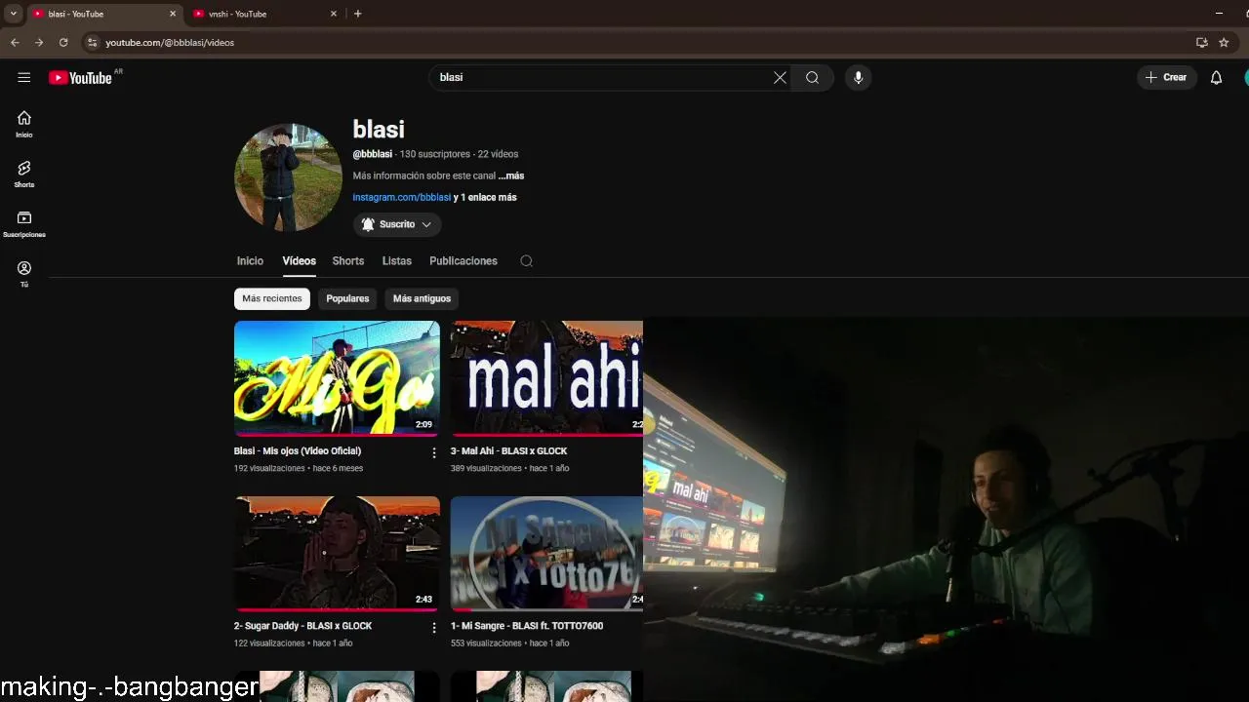The image size is (1249, 702).
Task: Select the Videos channel tab
Action: click(x=300, y=260)
